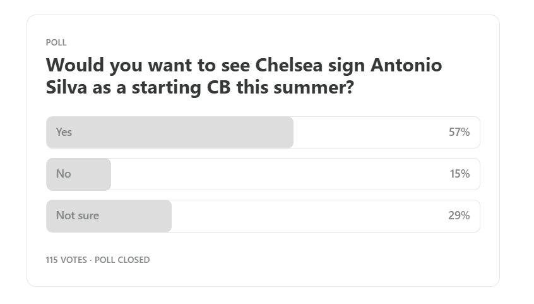Screen dimensions: 534x304
Task: Click the 15% result label
Action: pyautogui.click(x=460, y=174)
